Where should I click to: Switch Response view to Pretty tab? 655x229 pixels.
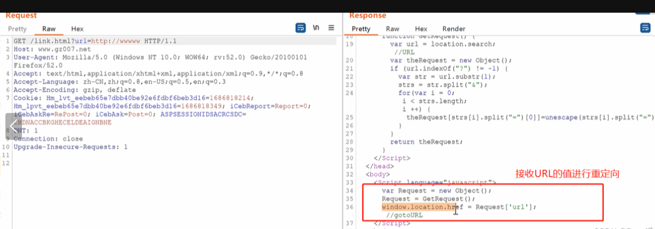click(x=361, y=29)
